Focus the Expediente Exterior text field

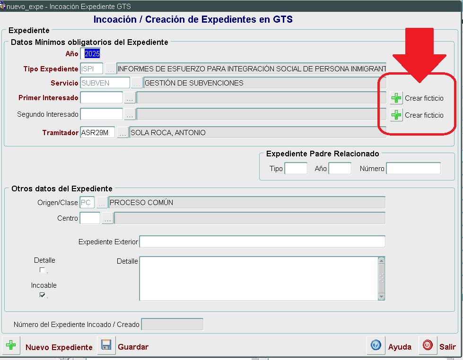coord(262,242)
